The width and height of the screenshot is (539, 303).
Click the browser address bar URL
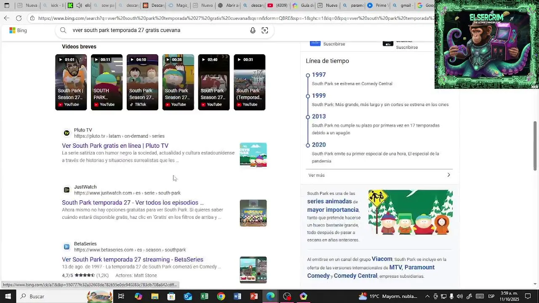[x=236, y=18]
